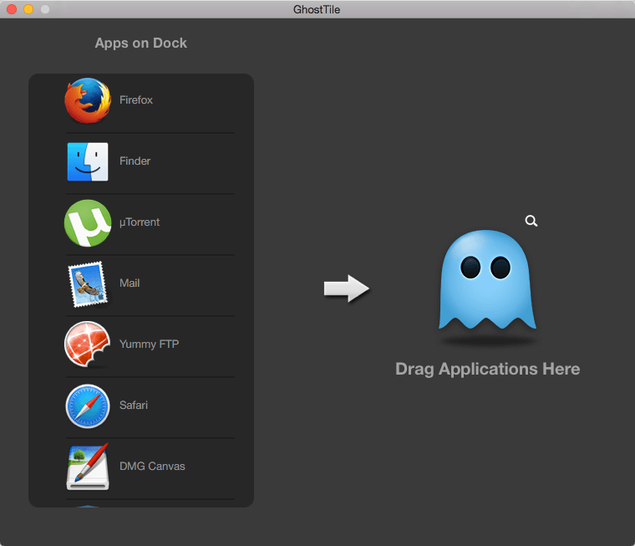Click the Drag Applications Here text
The height and width of the screenshot is (546, 635).
[x=488, y=370]
